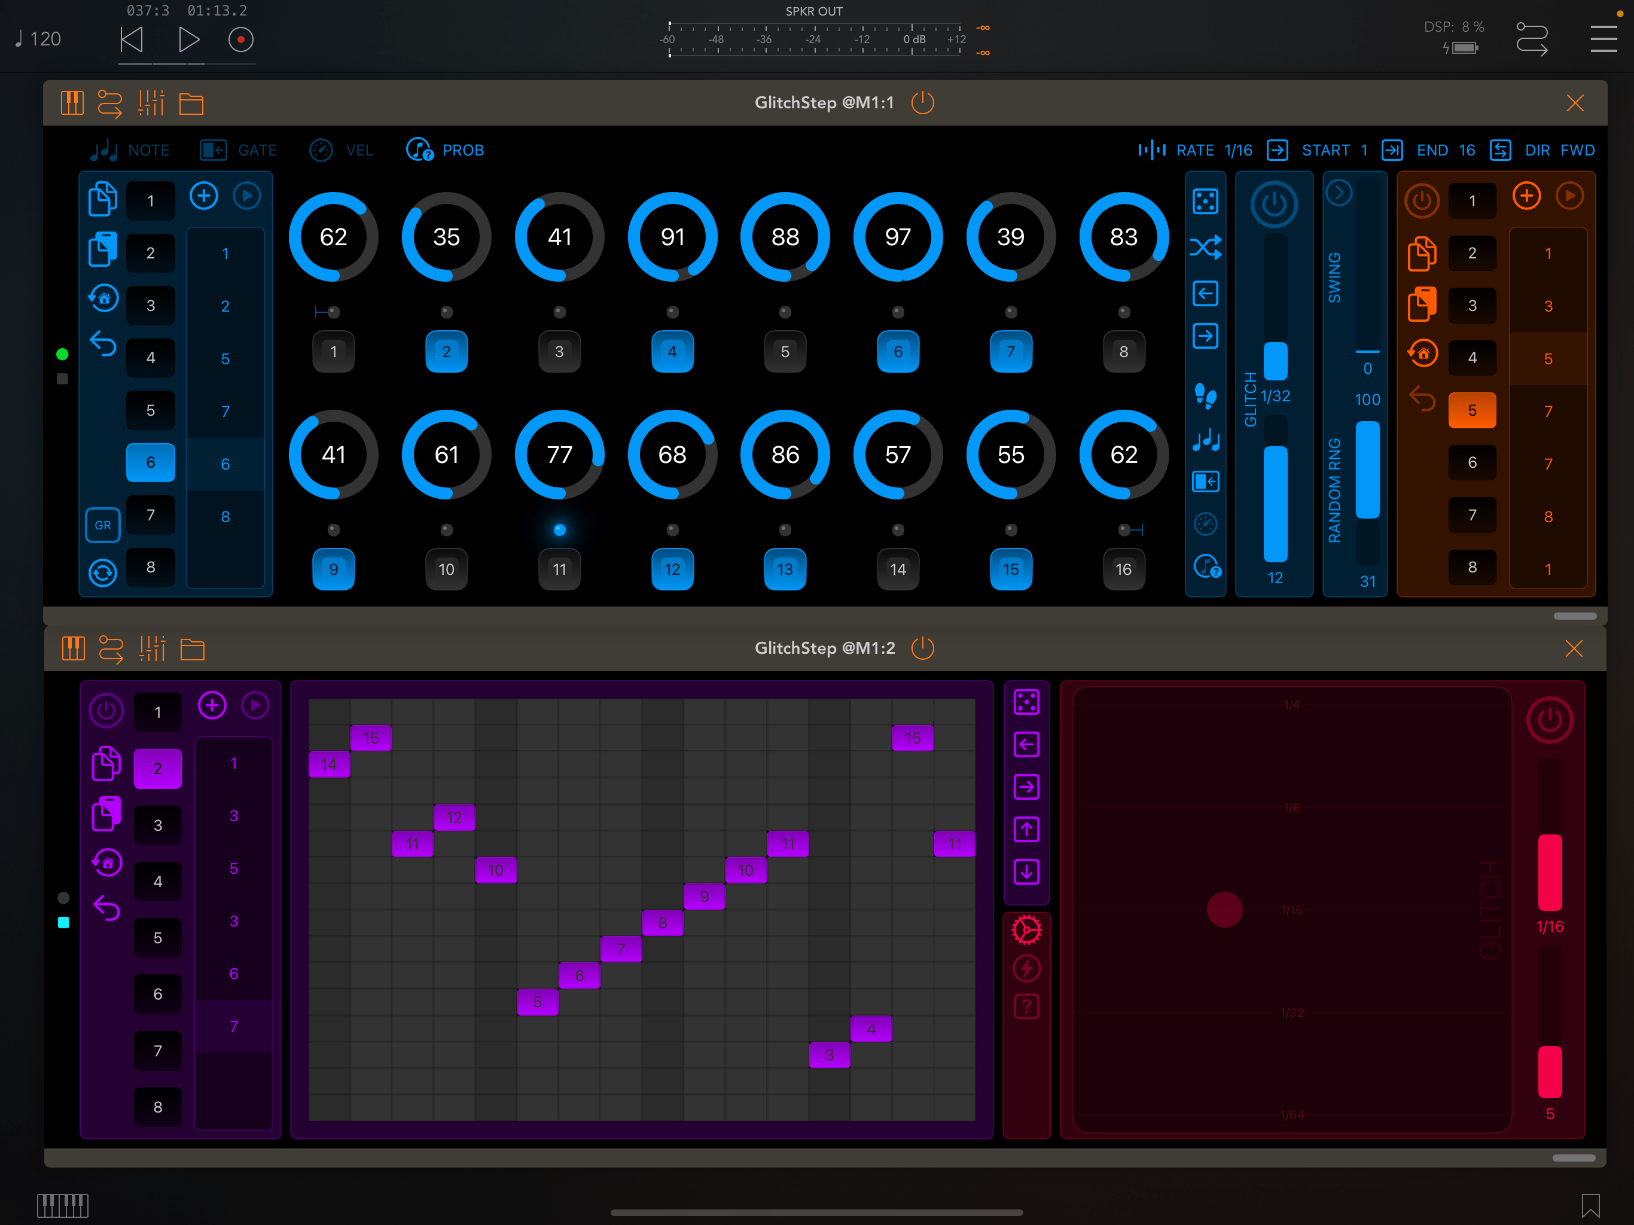Switch to the PROB tab
Screen dimensions: 1634x1225
[x=446, y=150]
